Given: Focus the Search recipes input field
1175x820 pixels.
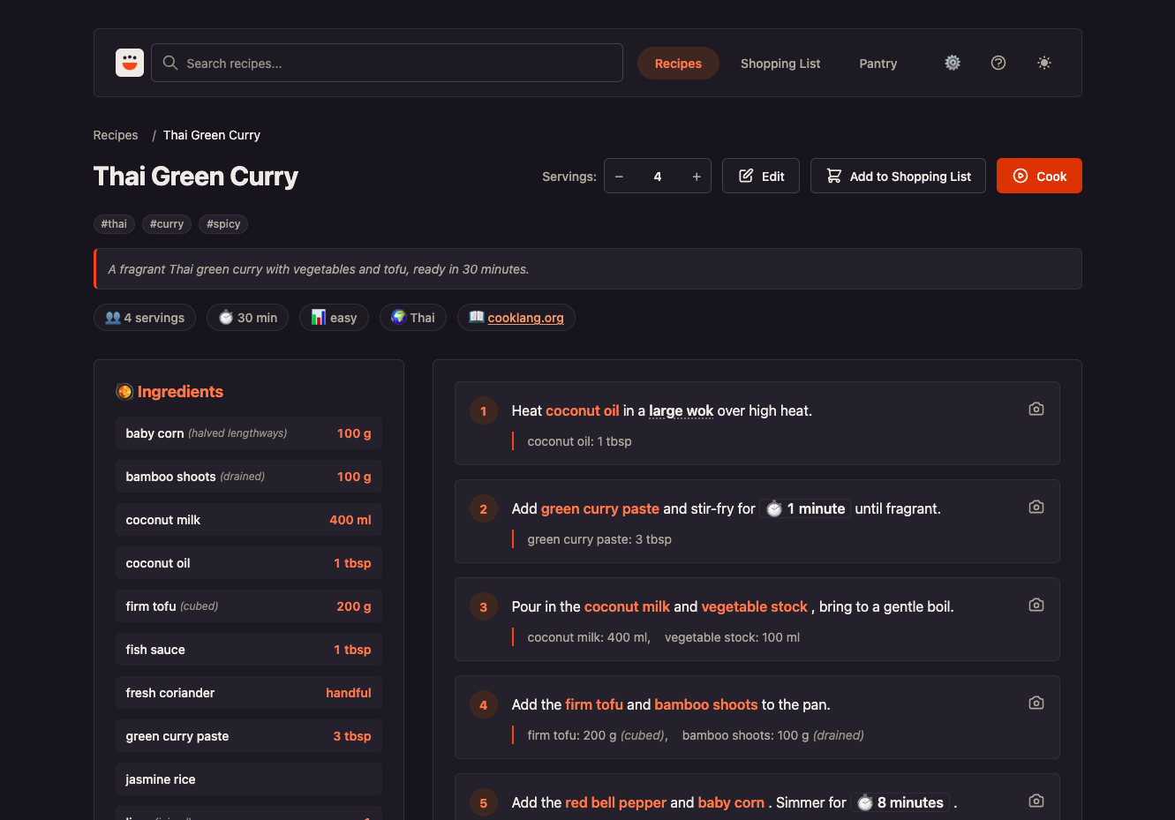Looking at the screenshot, I should point(387,63).
